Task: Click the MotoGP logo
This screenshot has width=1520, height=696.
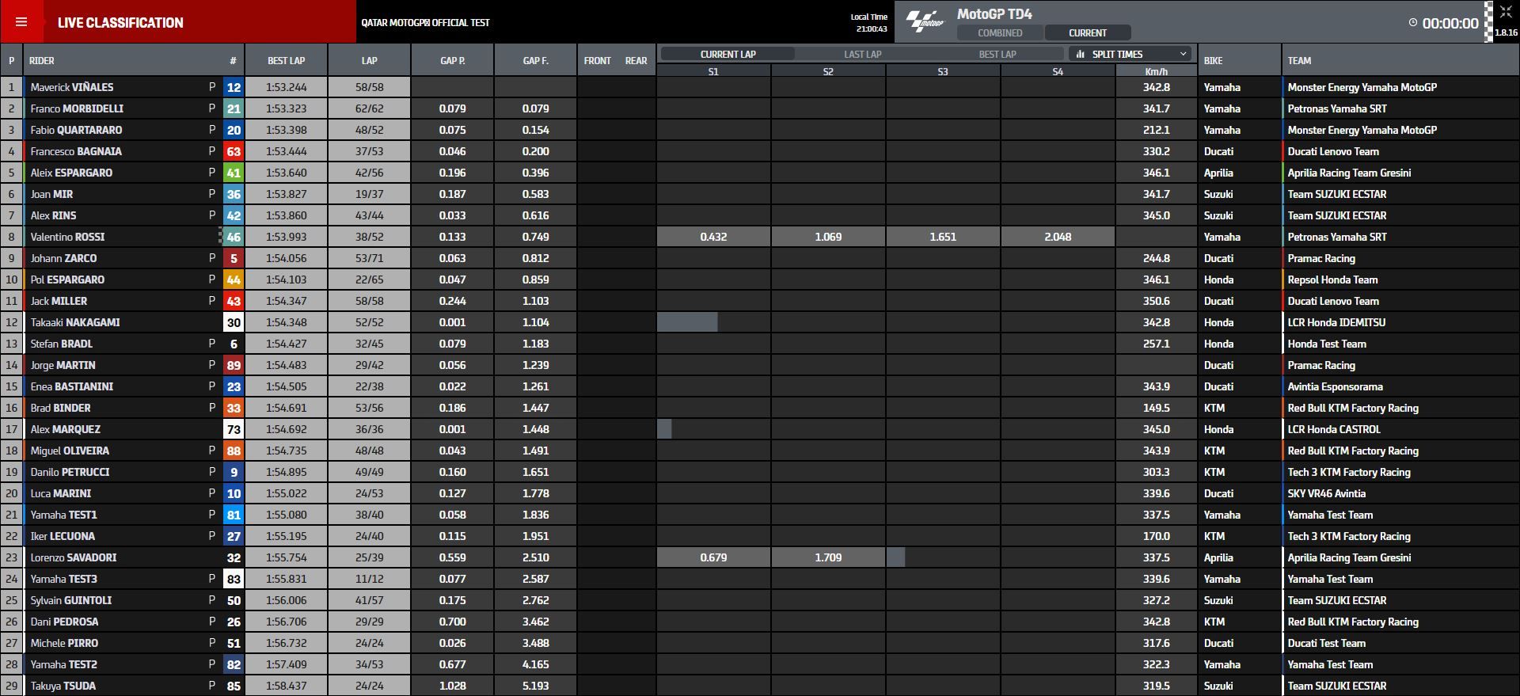Action: point(925,21)
